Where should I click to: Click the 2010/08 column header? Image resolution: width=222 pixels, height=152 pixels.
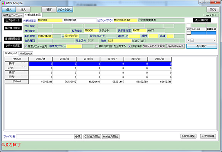(136, 59)
